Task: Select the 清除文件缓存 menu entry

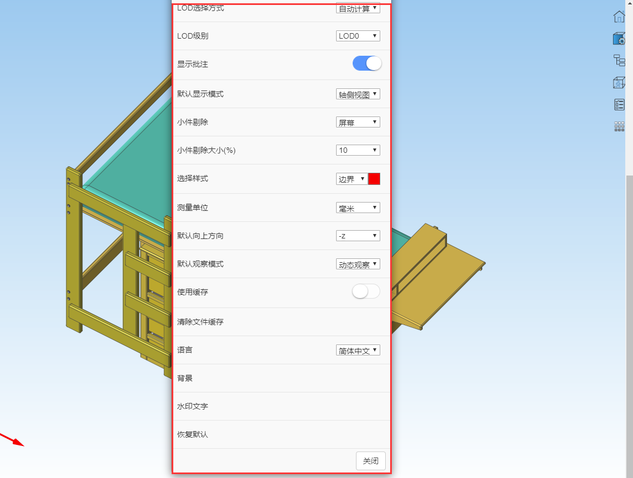Action: pos(200,322)
